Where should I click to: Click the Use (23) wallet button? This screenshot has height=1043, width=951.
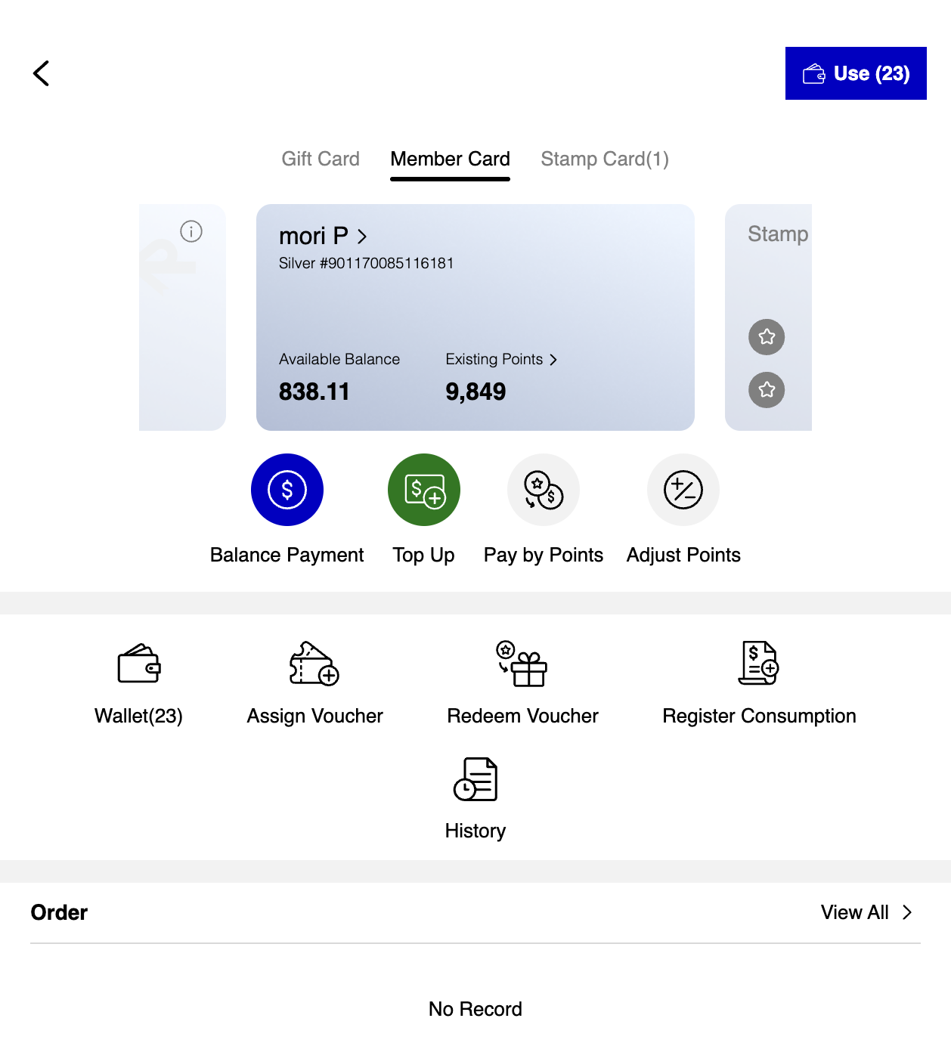click(856, 73)
